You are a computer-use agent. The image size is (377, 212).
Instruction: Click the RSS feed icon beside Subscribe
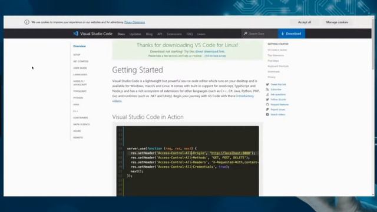(x=267, y=90)
